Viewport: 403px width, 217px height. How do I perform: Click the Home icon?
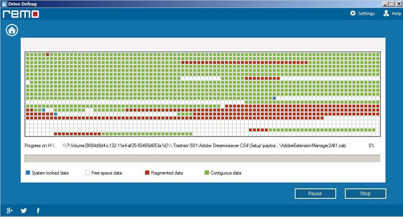click(12, 30)
